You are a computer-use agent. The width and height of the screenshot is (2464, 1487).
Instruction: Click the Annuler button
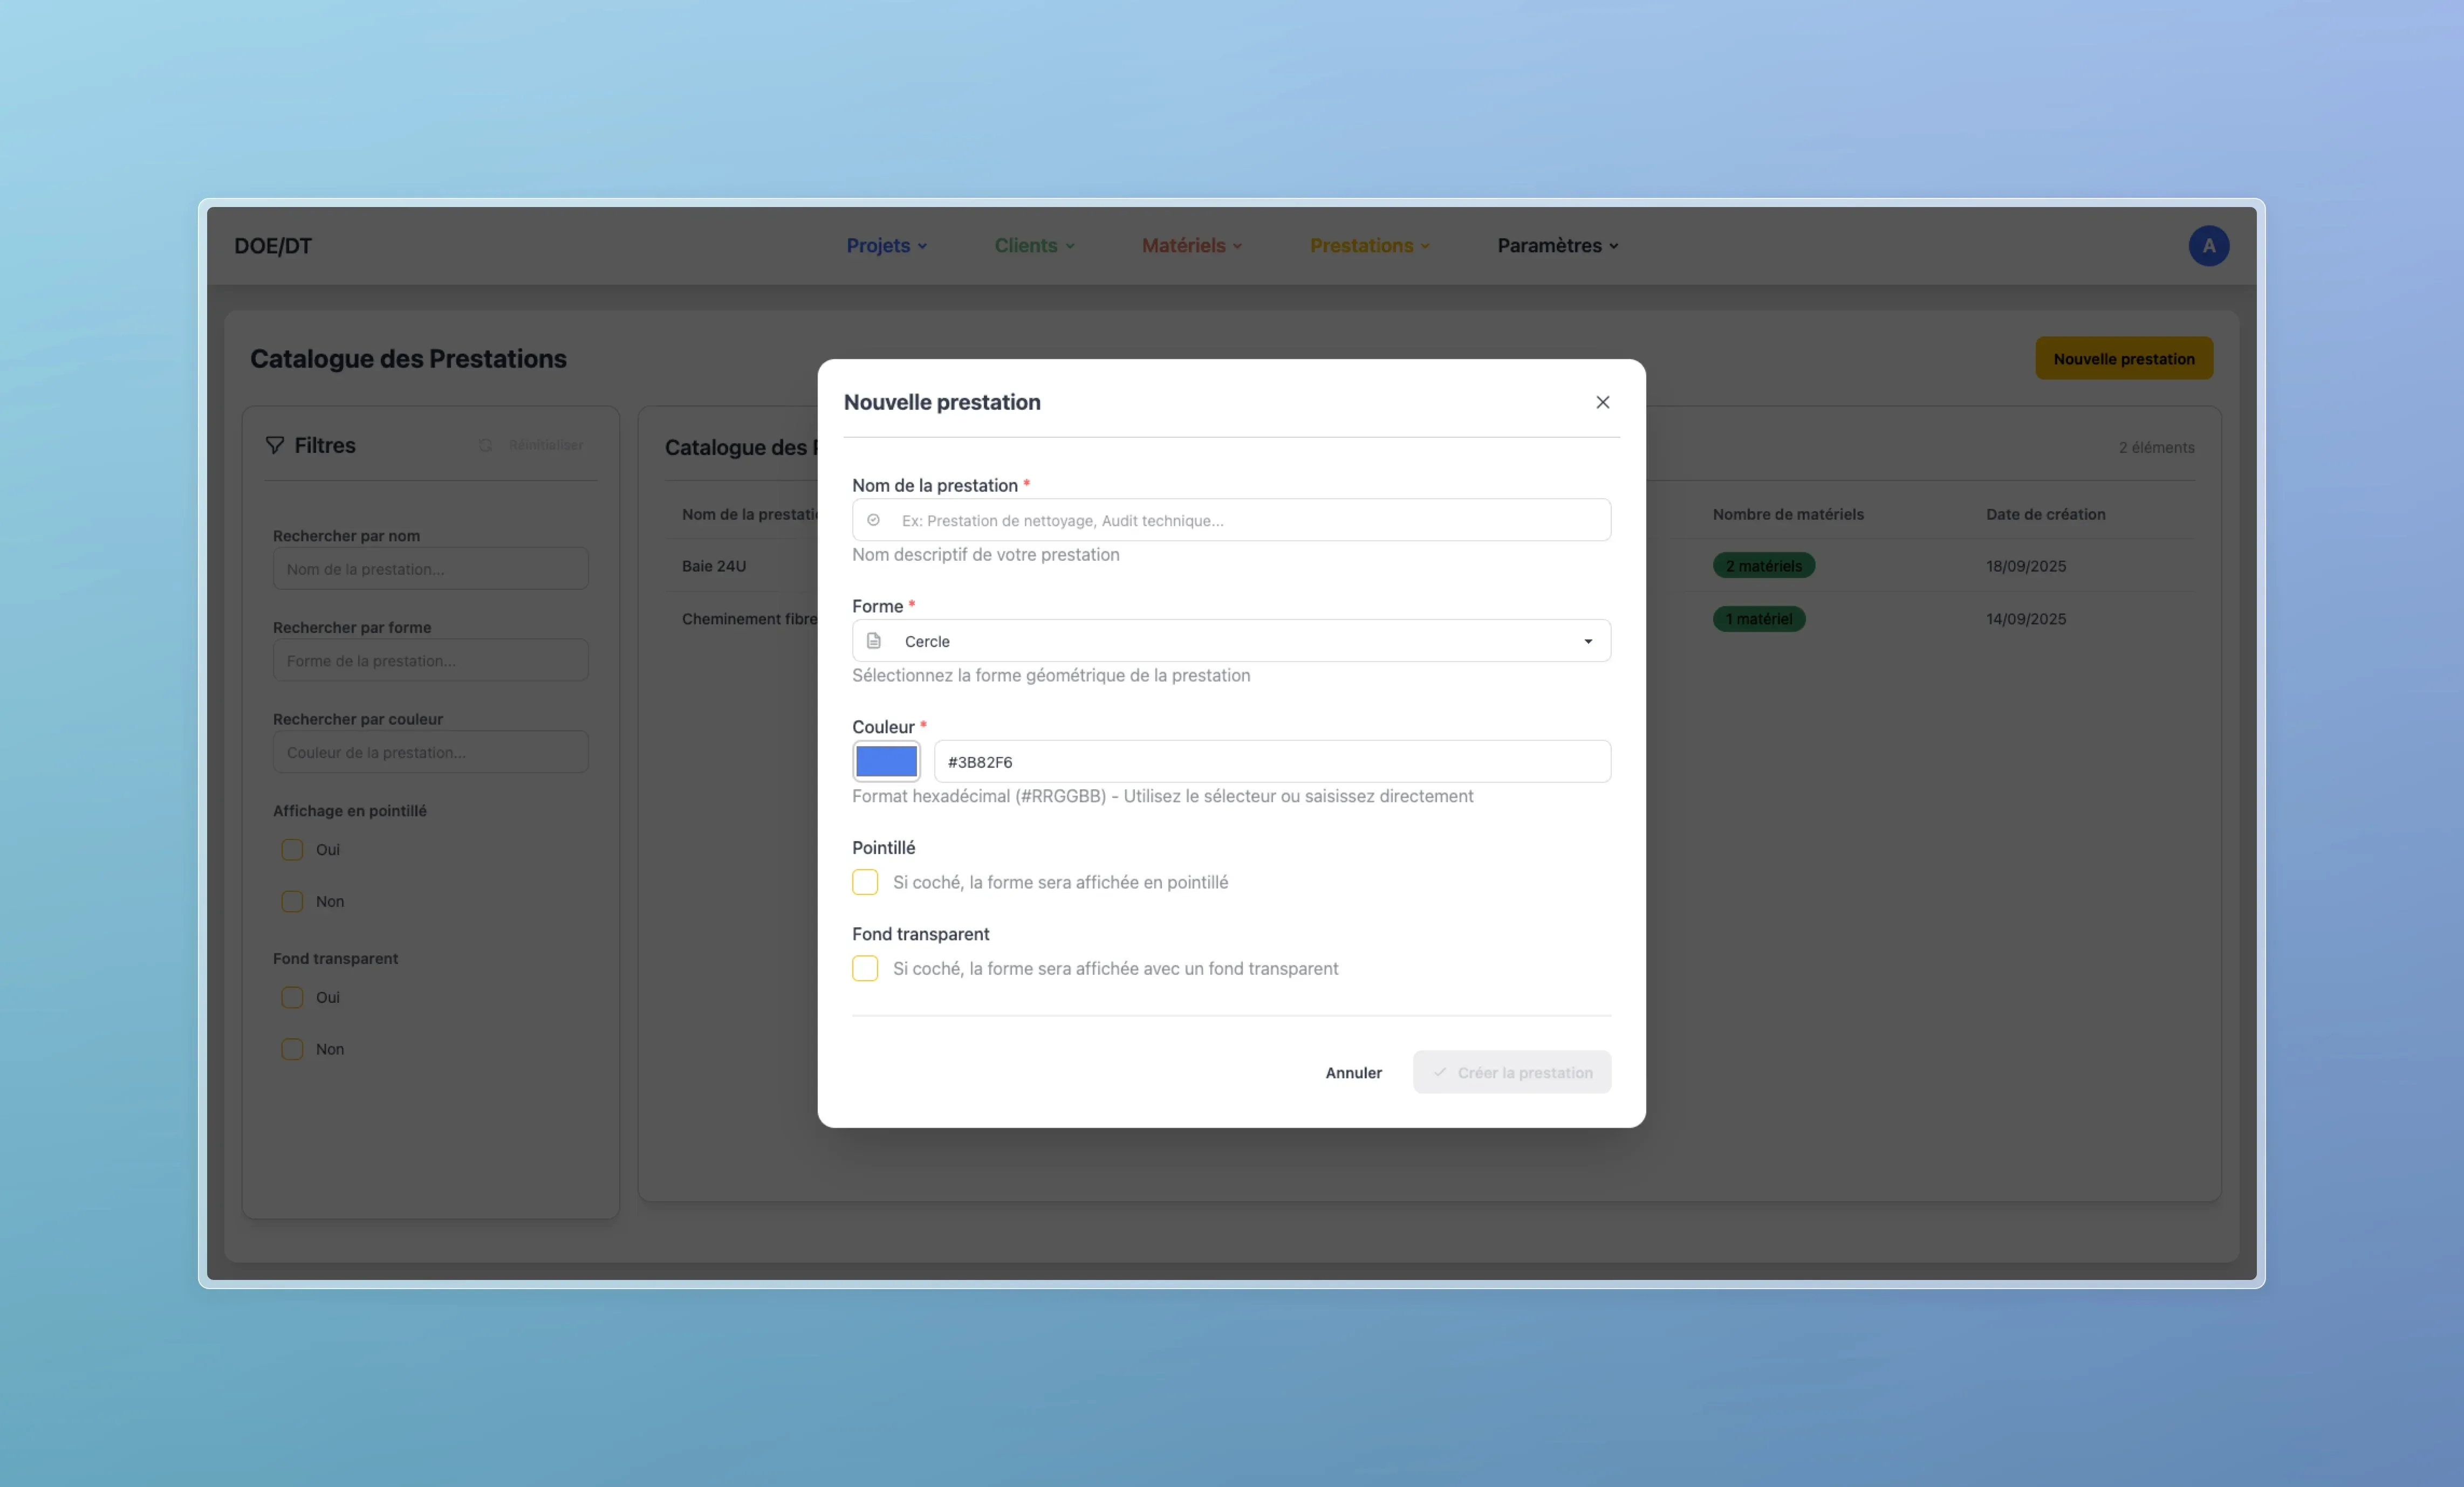1353,1072
